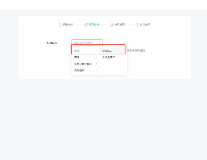Select the 填写资料 step label
The image size is (207, 160).
click(x=94, y=25)
